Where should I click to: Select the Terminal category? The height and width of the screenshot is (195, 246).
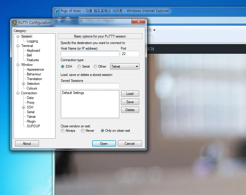(27, 46)
